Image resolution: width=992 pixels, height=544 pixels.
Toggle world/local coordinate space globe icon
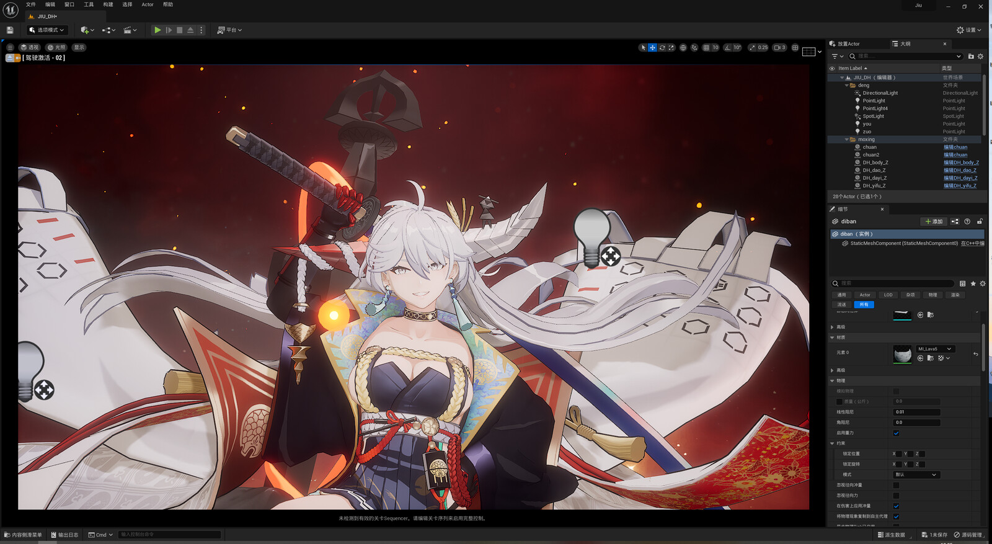tap(683, 47)
